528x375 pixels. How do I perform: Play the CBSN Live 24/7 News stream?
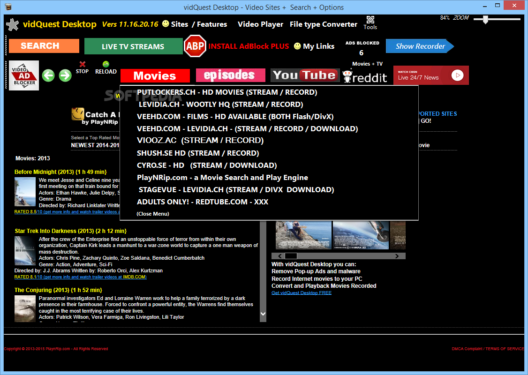pos(431,75)
